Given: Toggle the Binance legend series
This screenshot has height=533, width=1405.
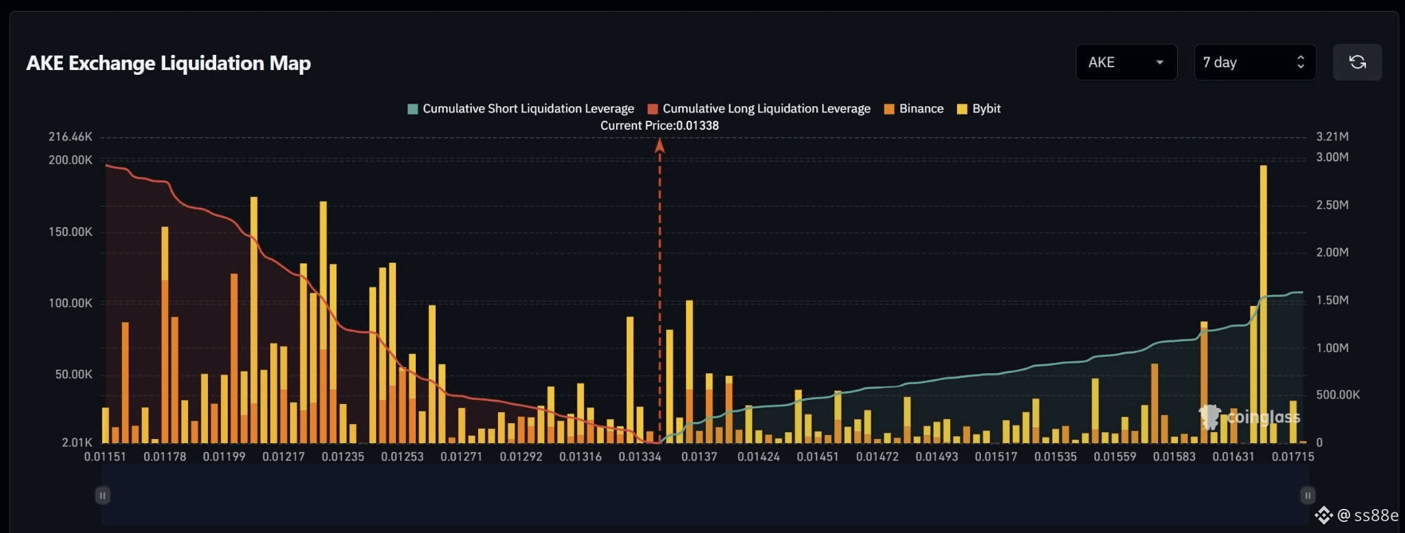Looking at the screenshot, I should pyautogui.click(x=914, y=108).
